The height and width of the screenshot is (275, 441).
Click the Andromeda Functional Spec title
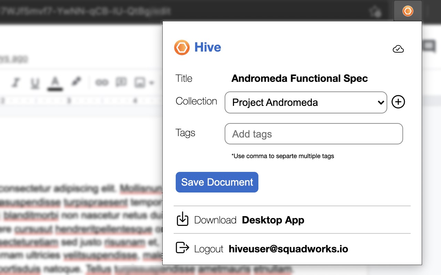(x=299, y=78)
